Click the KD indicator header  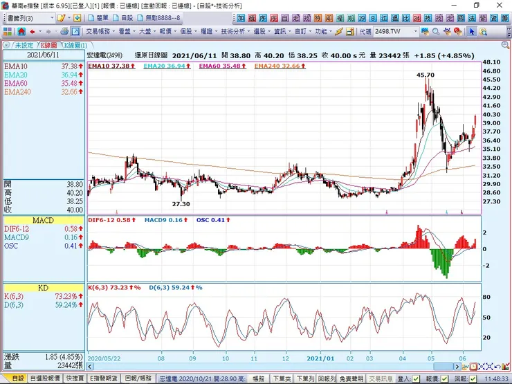coord(44,288)
